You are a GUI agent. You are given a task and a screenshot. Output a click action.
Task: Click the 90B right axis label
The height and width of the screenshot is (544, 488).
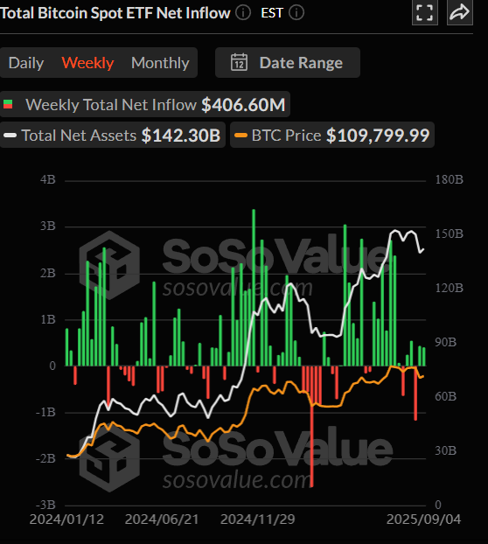[446, 342]
